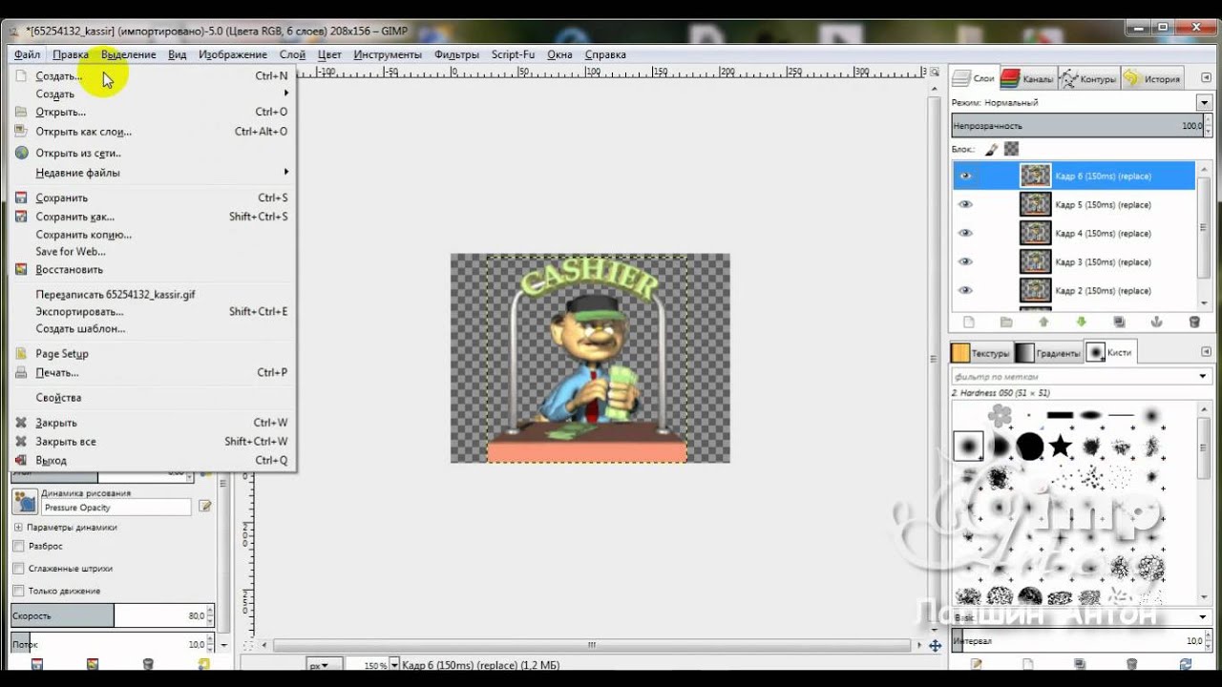Open the Режим Нормальный mode dropdown
The image size is (1222, 687).
point(1204,102)
